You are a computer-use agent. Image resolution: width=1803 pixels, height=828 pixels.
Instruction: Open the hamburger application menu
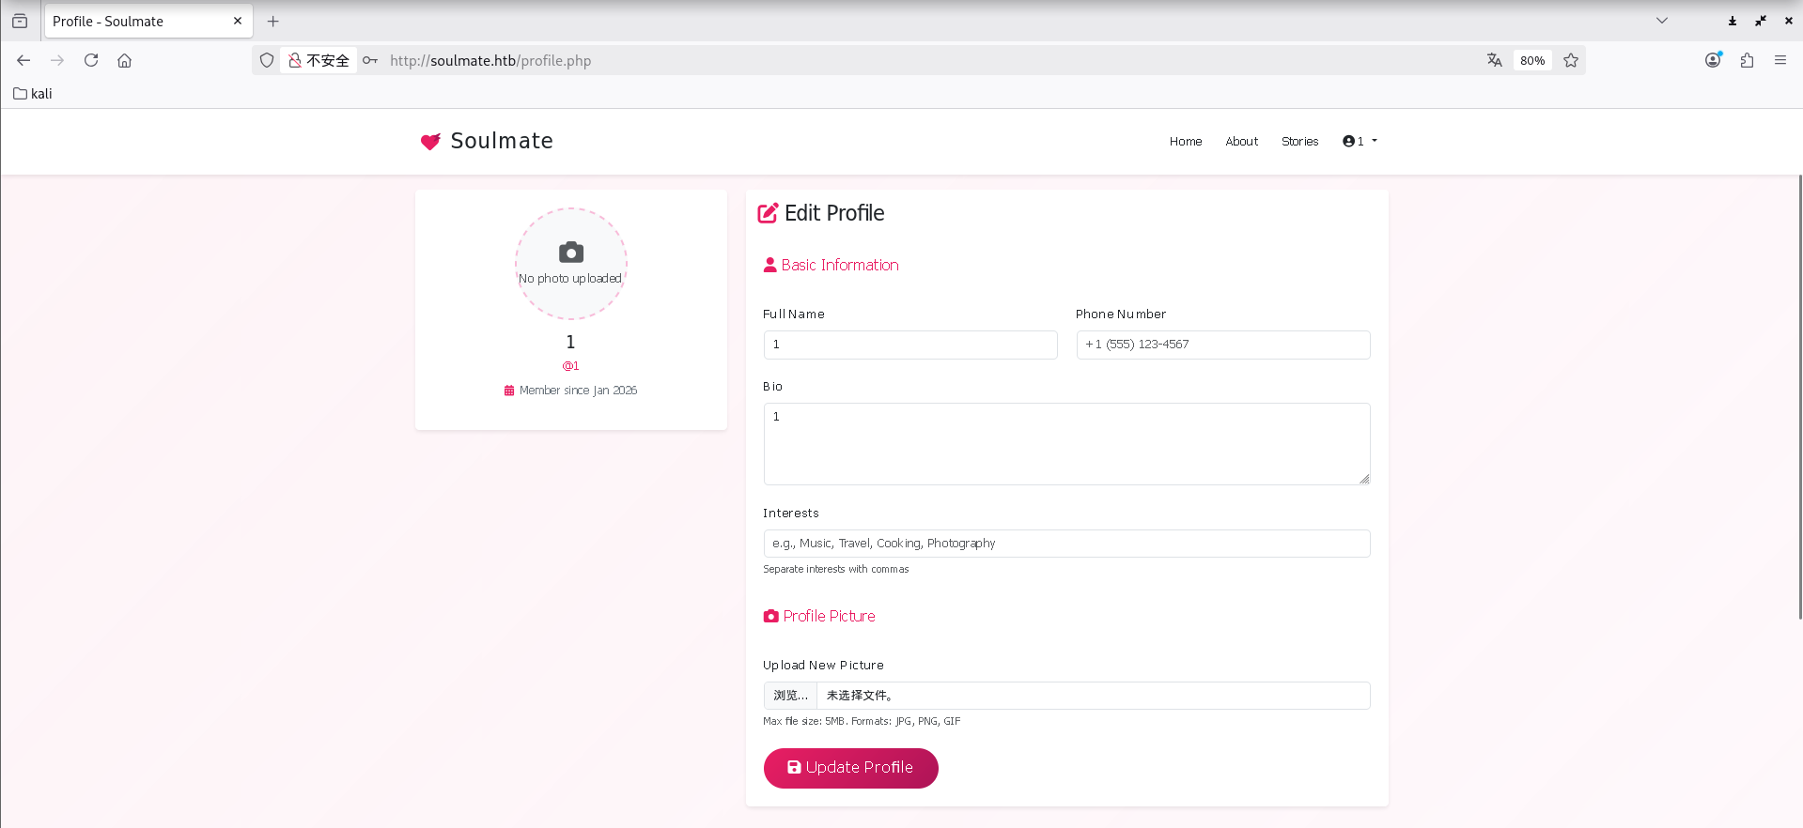coord(1780,60)
